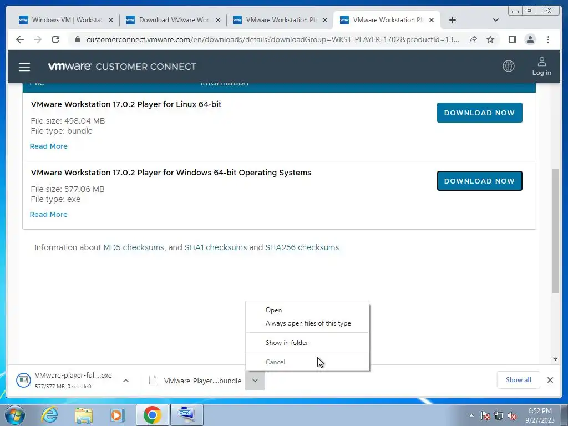Viewport: 568px width, 426px height.
Task: Click the browser forward arrow
Action: click(x=38, y=39)
